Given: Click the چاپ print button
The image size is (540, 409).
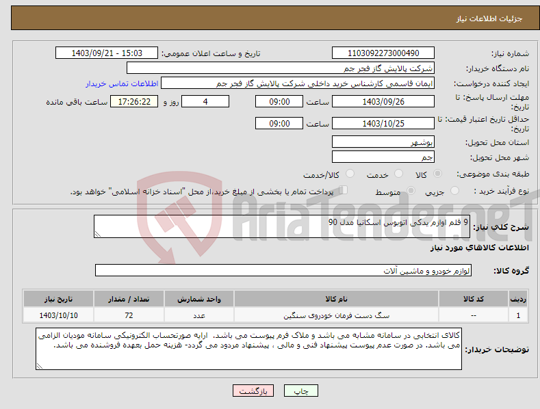Looking at the screenshot, I should click(x=301, y=391).
